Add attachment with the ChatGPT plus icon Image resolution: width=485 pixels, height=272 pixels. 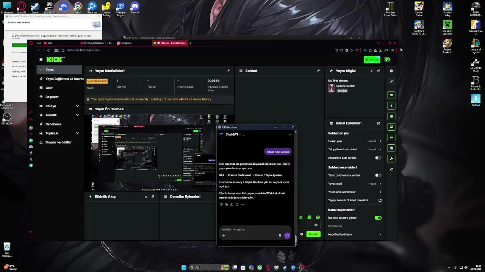pos(224,235)
